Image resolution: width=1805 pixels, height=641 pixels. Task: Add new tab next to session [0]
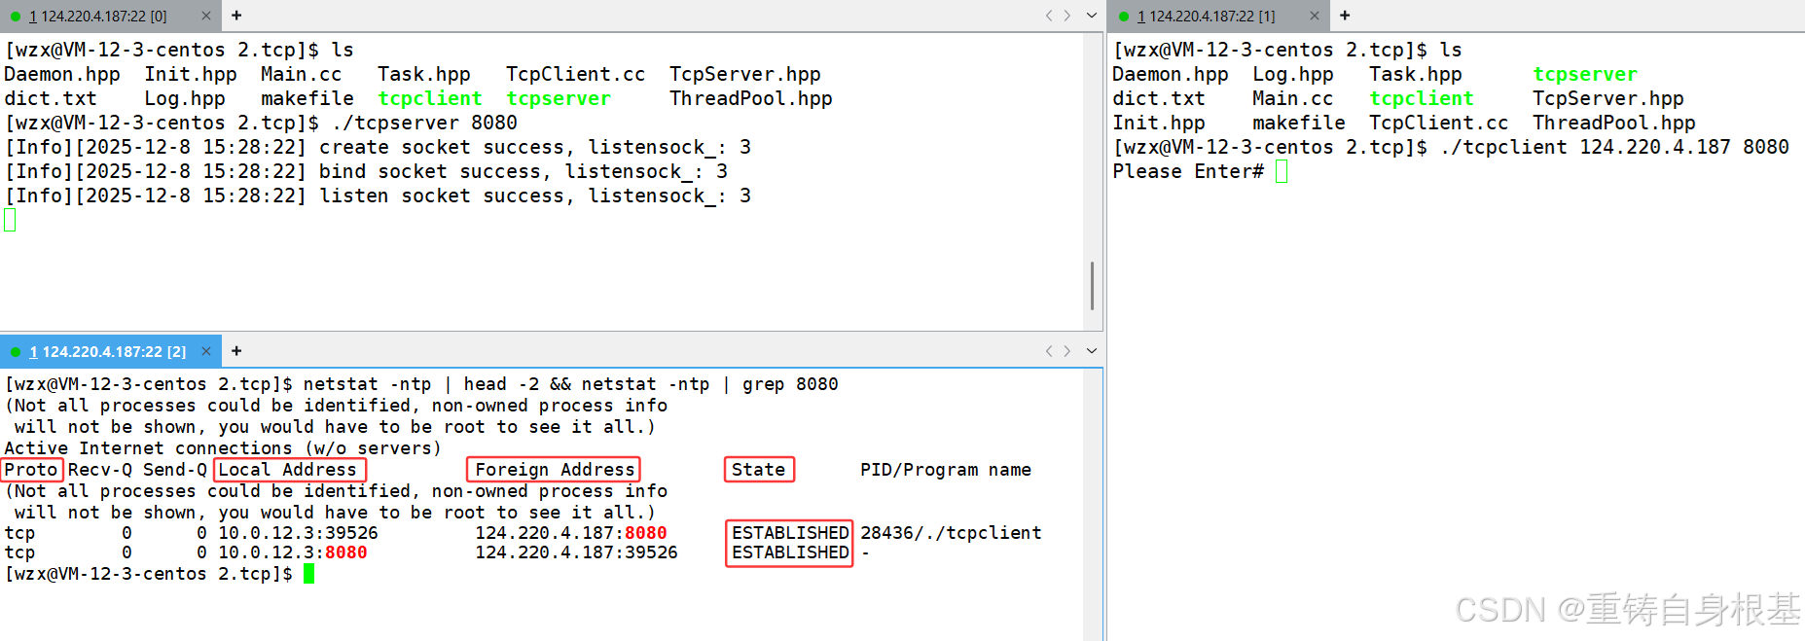coord(236,16)
